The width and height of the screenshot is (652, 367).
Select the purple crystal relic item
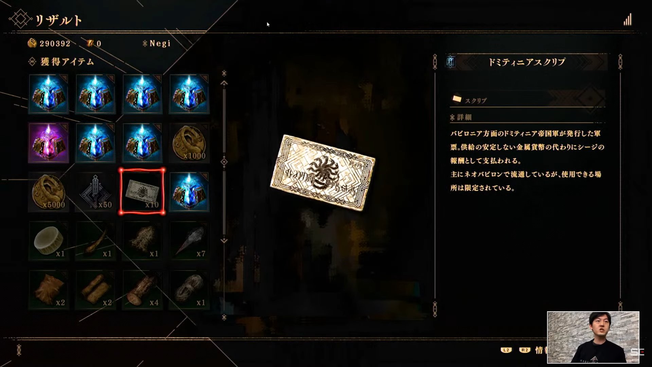[x=49, y=143]
